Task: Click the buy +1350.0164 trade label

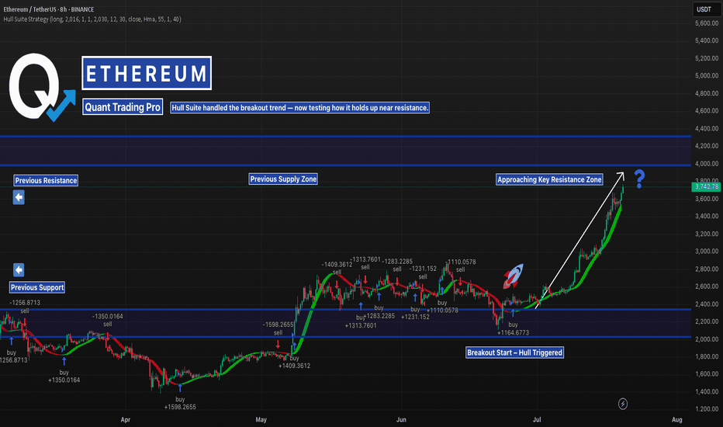Action: [x=64, y=377]
